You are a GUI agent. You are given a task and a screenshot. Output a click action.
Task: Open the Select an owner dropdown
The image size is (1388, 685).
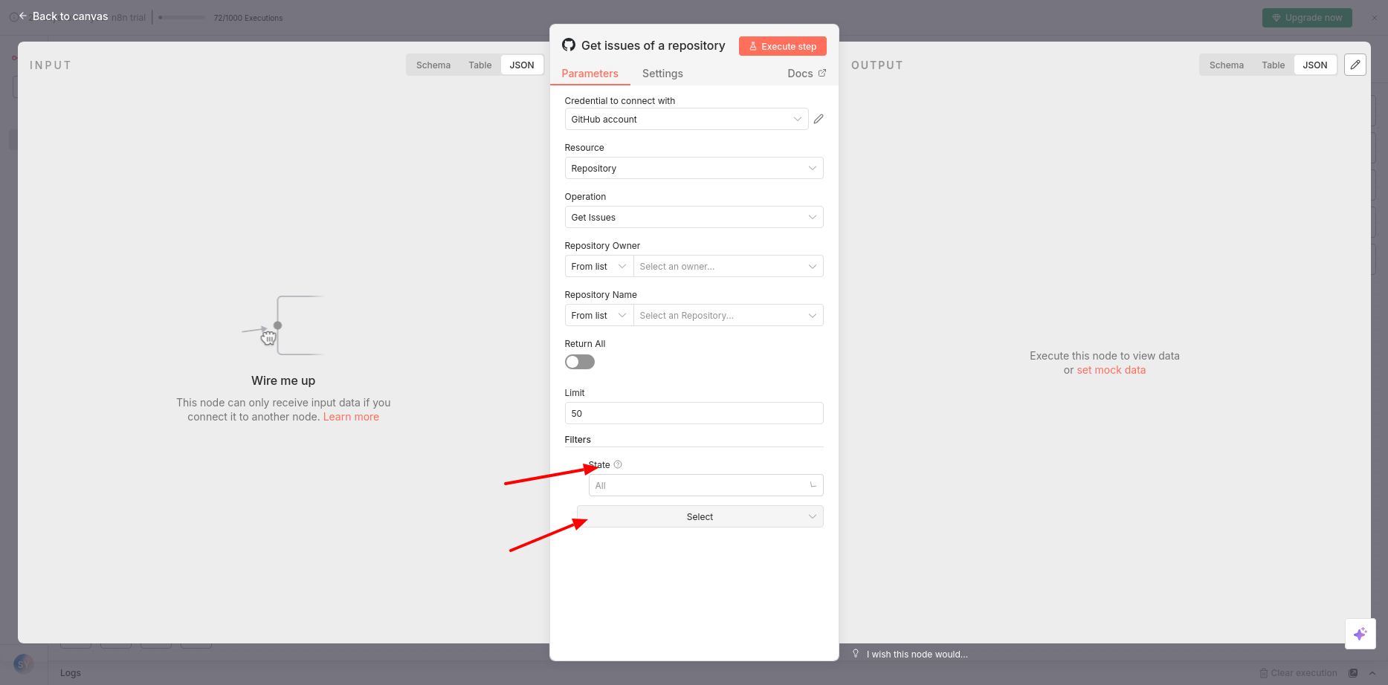coord(729,266)
